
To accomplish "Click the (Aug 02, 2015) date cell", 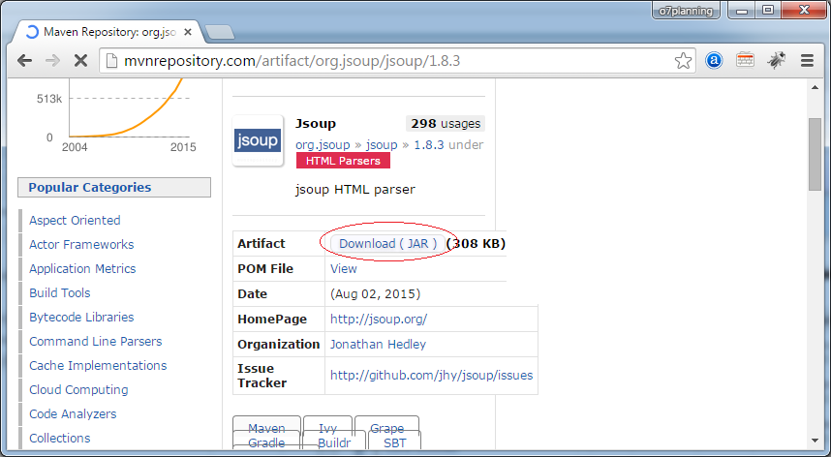I will pos(375,294).
